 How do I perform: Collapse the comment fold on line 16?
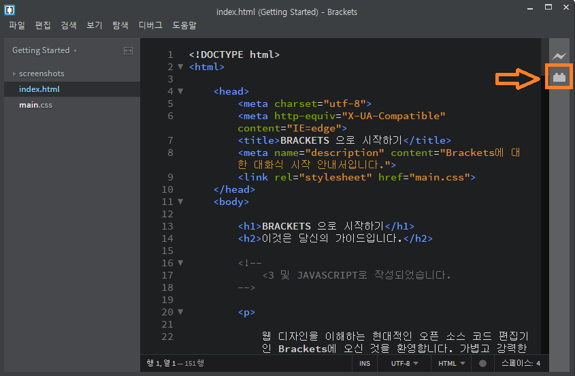[x=180, y=263]
